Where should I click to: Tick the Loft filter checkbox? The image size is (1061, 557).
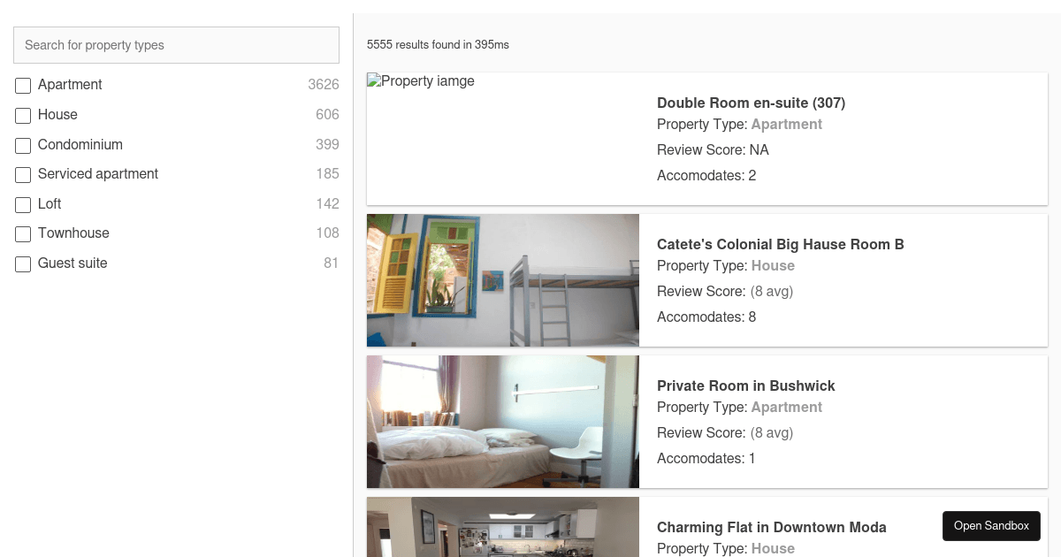pyautogui.click(x=23, y=205)
